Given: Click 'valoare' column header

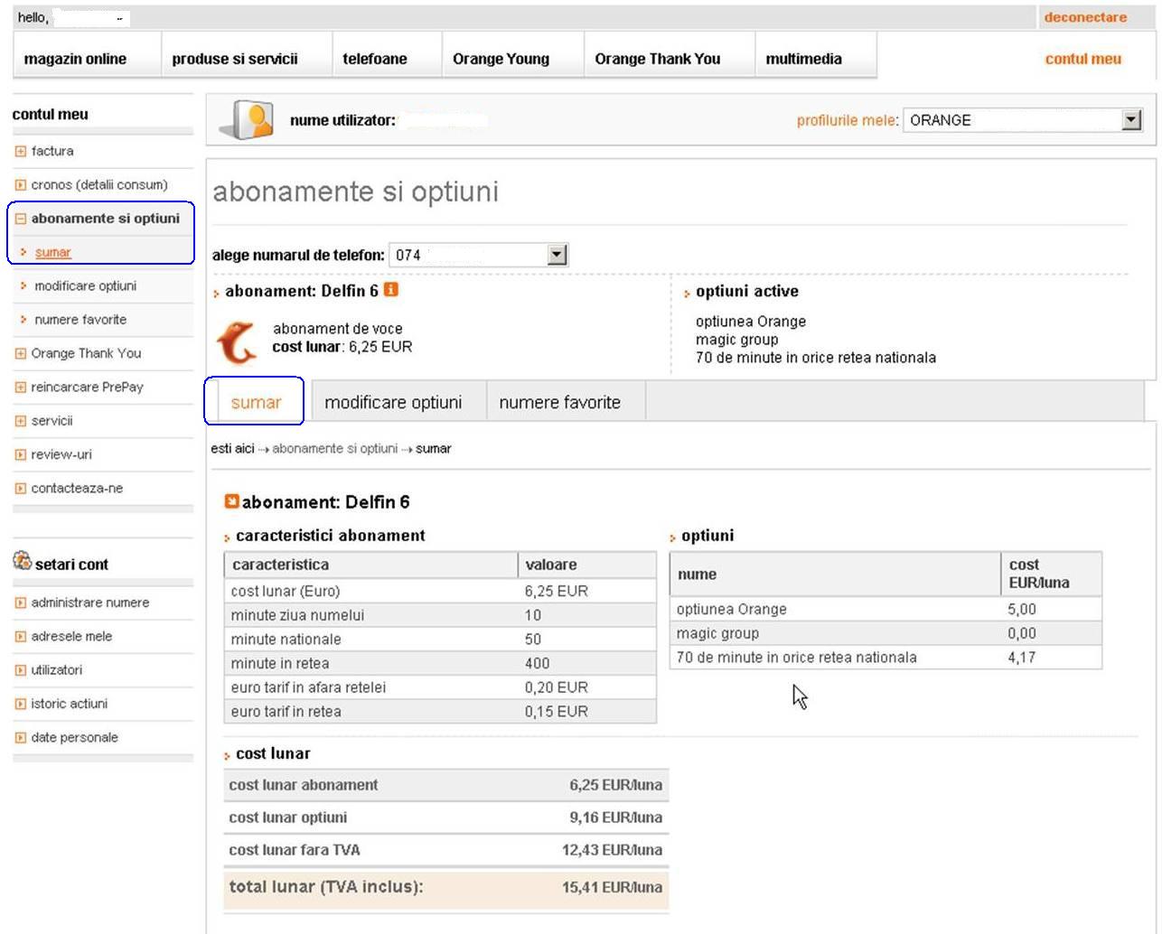Looking at the screenshot, I should pyautogui.click(x=587, y=565).
